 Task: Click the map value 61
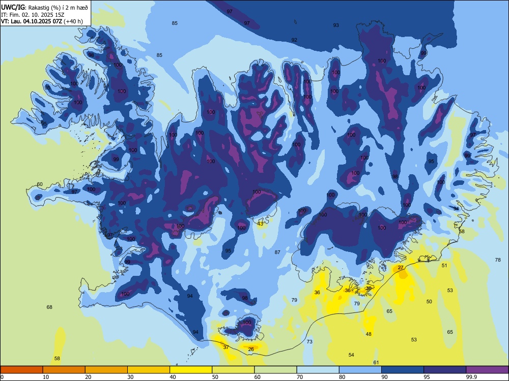pos(376,362)
